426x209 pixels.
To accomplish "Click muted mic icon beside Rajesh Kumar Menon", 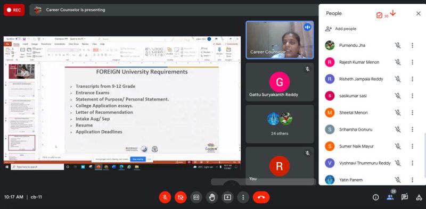I will click(398, 62).
